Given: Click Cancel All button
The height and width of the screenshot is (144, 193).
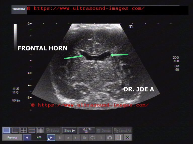Looking at the screenshot, I should tap(122, 130).
